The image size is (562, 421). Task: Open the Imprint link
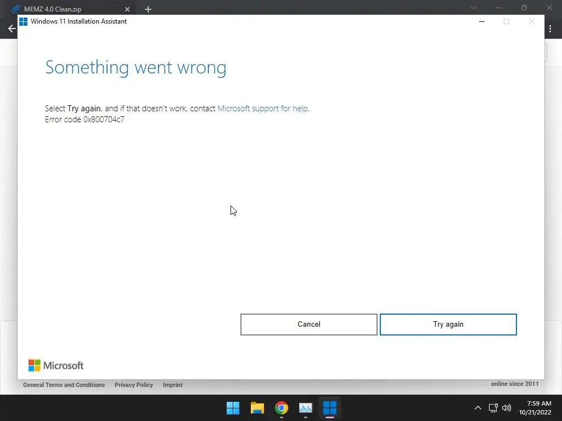[x=172, y=385]
